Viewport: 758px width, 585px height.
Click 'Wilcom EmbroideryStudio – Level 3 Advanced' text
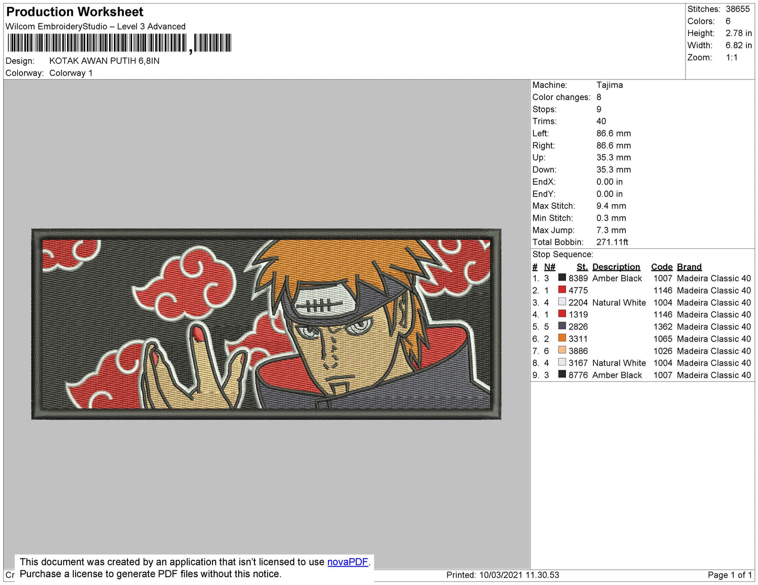95,26
